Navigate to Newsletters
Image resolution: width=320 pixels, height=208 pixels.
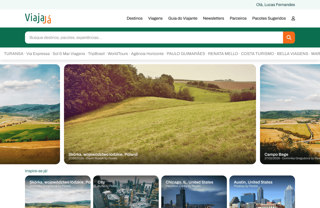[213, 18]
